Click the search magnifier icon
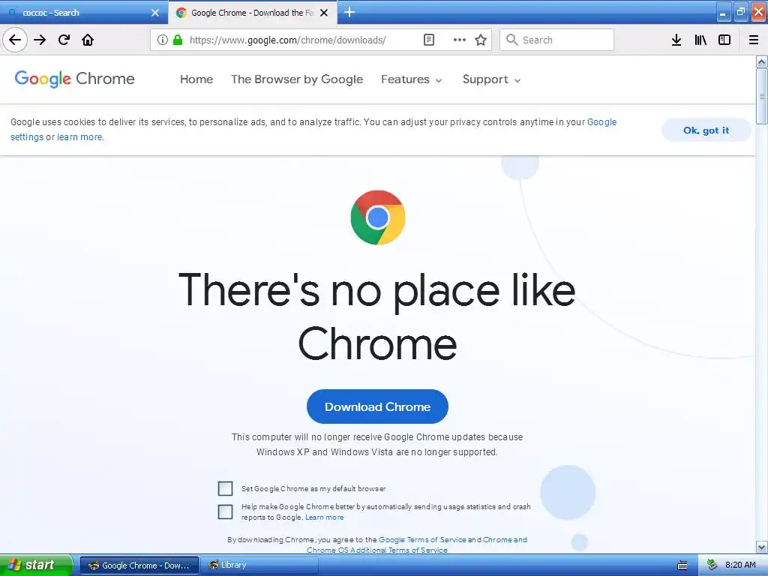The image size is (768, 576). pos(511,40)
